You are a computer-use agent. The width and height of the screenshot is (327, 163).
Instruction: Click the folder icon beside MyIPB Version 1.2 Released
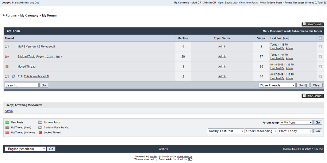[x=7, y=46]
